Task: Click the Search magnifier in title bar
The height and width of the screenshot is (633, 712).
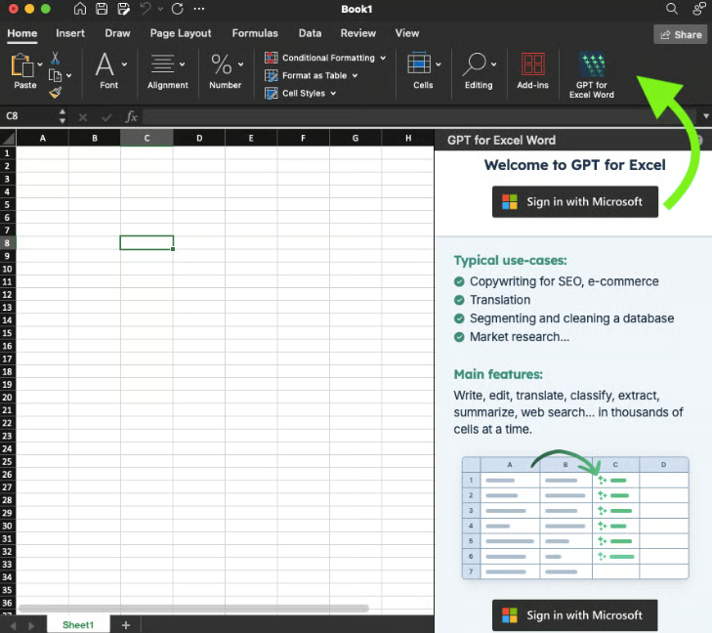Action: 671,9
